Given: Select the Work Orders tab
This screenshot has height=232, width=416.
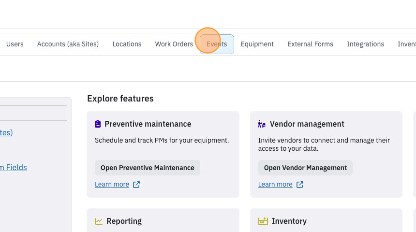Looking at the screenshot, I should [x=174, y=44].
